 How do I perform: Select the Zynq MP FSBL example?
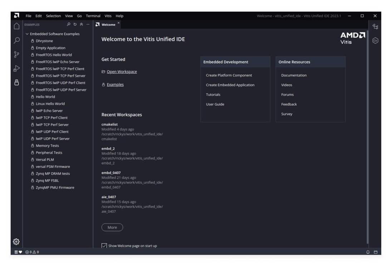click(47, 181)
